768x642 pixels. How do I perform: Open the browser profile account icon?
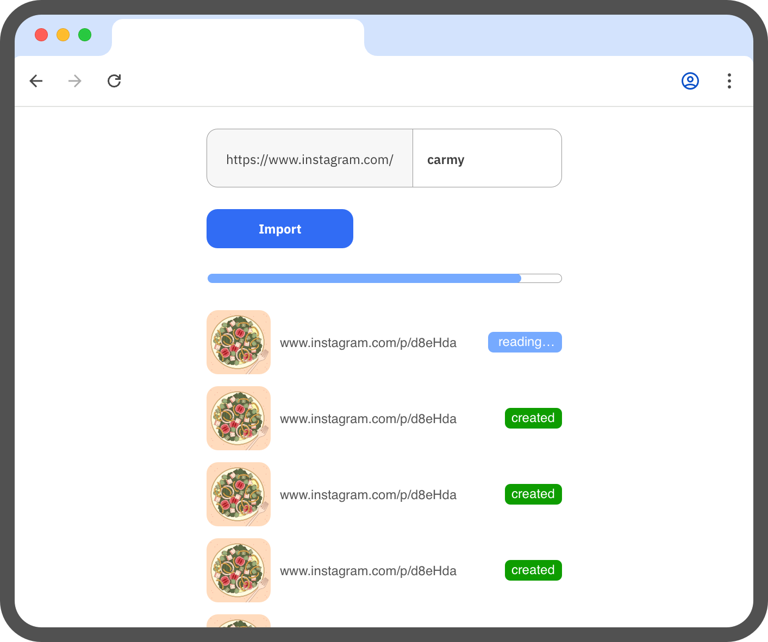690,80
